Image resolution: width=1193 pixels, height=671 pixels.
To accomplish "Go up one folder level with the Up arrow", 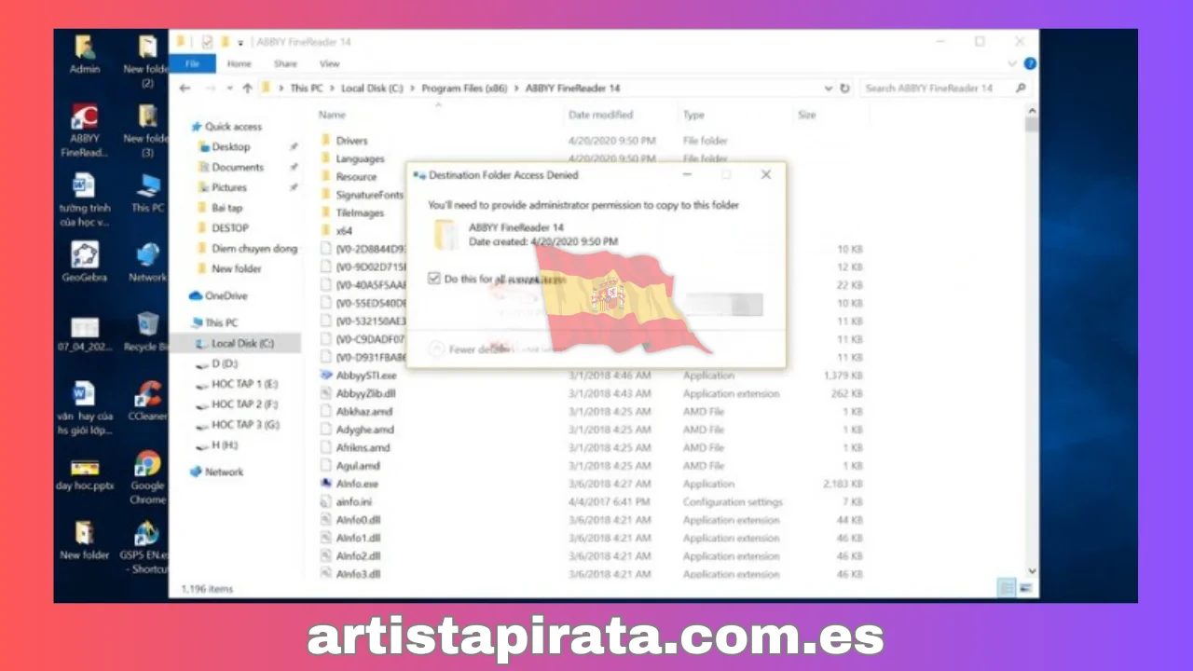I will coord(247,89).
